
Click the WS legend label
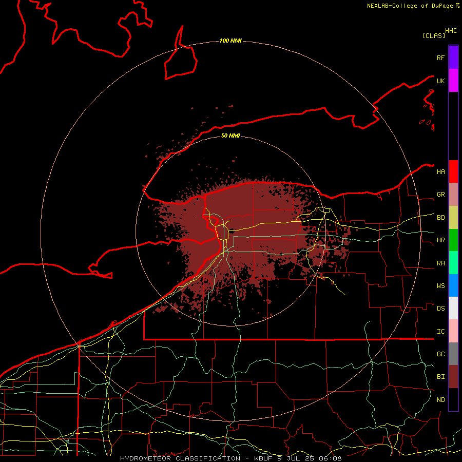point(440,286)
